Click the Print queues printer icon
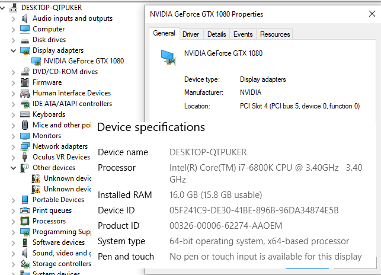 coord(24,210)
